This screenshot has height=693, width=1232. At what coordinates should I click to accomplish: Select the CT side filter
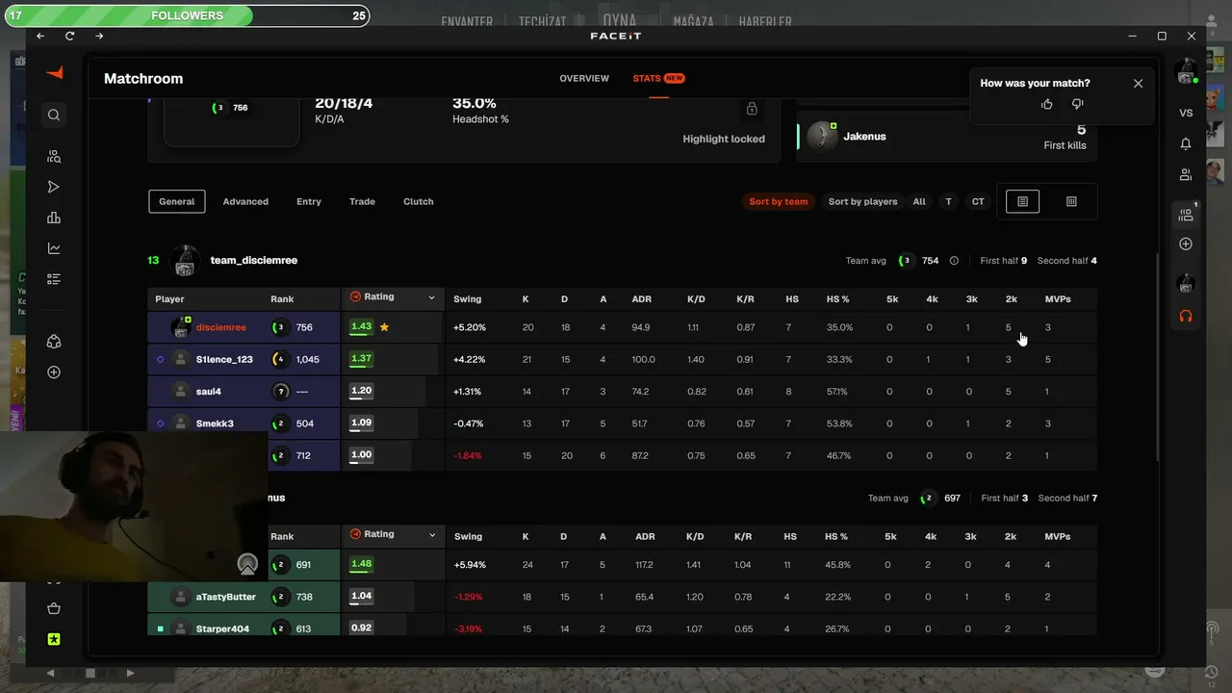click(x=978, y=201)
